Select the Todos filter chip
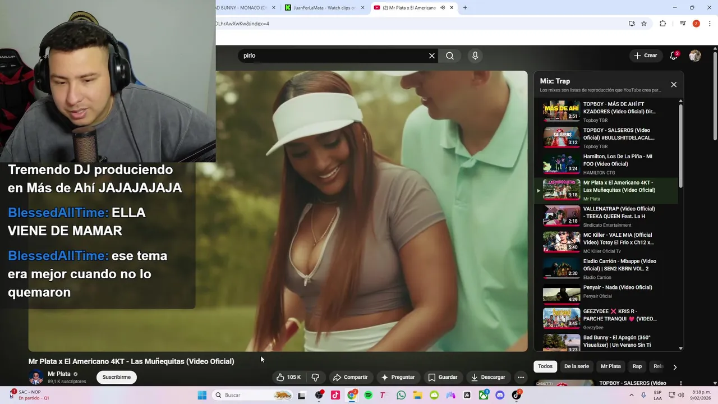The width and height of the screenshot is (718, 404). point(545,366)
